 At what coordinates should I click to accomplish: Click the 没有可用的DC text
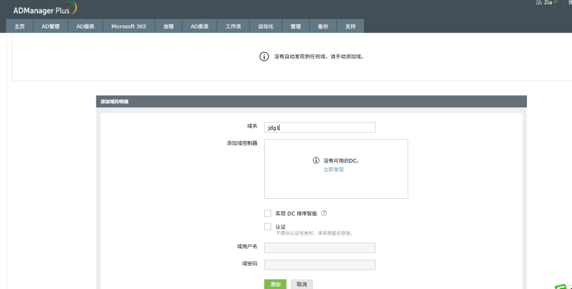click(342, 161)
